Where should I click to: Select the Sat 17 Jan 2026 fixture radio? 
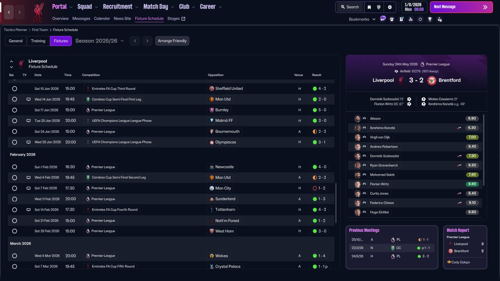[14, 110]
